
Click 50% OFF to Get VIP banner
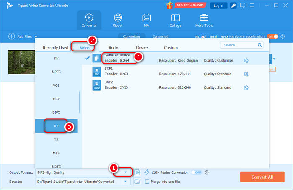190,5
